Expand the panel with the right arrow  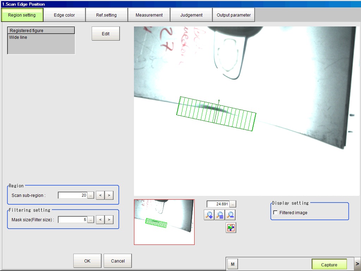pos(357,264)
